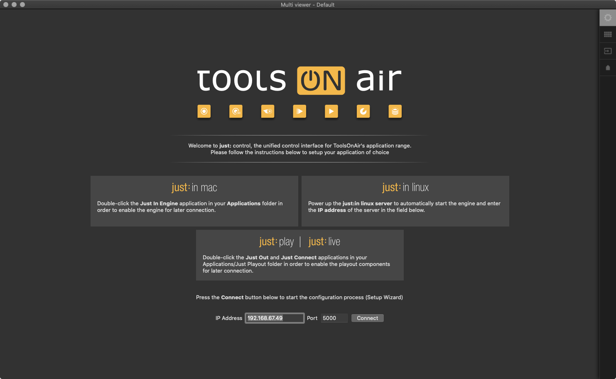Select the bar-and-play-triangle product icon

point(299,111)
